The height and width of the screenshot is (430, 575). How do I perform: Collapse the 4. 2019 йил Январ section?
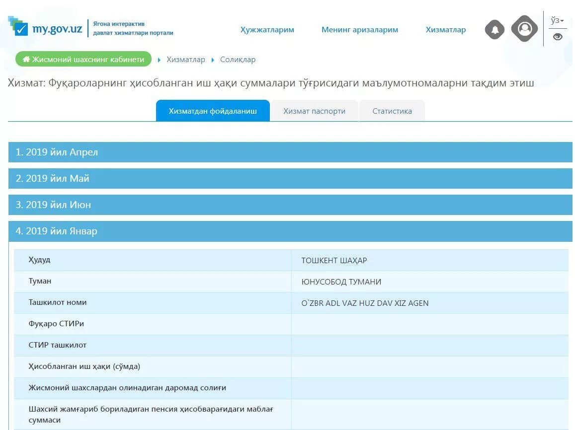pyautogui.click(x=290, y=231)
